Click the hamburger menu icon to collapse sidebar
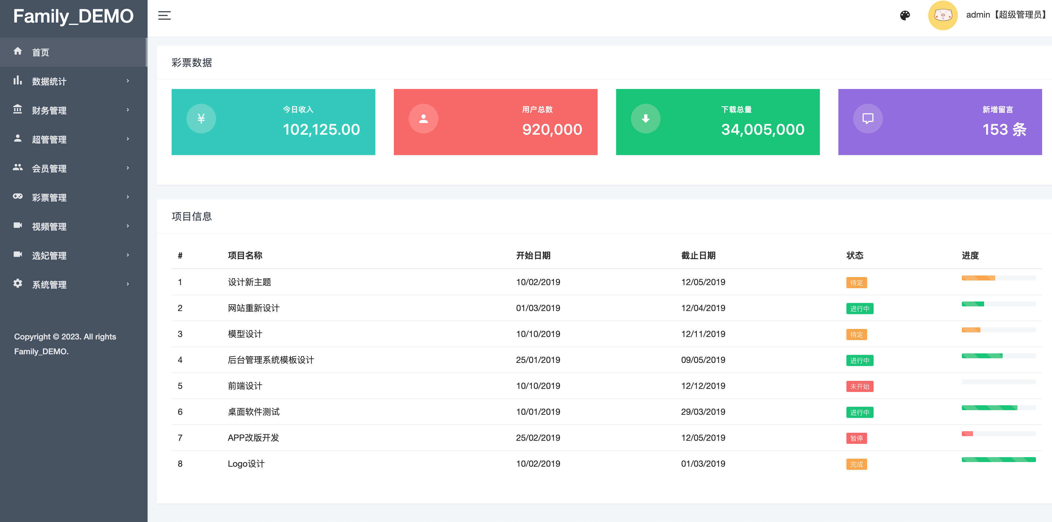Viewport: 1052px width, 522px height. (164, 15)
